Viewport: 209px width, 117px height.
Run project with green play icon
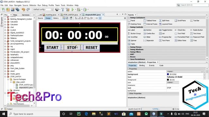click(72, 9)
